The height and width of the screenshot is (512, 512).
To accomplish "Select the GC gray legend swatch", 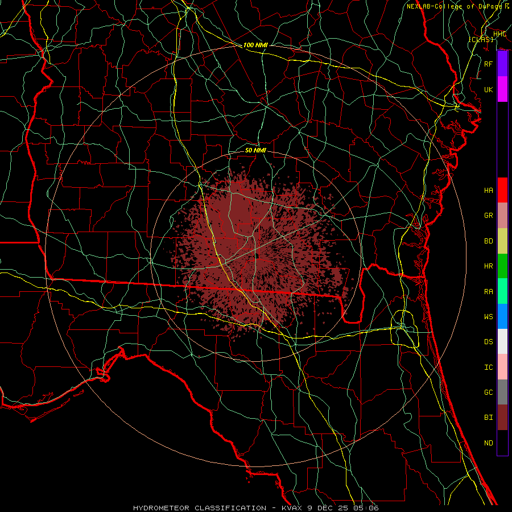I will coord(502,392).
